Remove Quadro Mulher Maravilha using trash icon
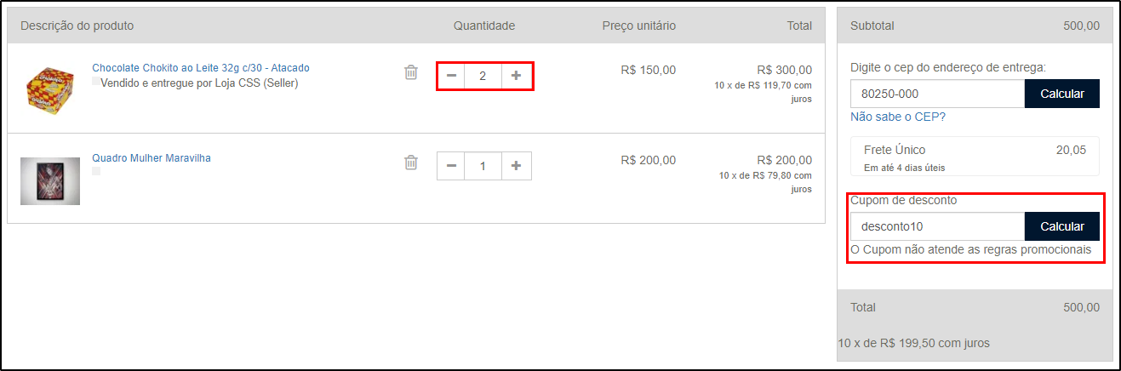The height and width of the screenshot is (371, 1121). (411, 162)
